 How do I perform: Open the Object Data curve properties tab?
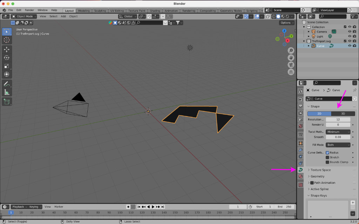pyautogui.click(x=300, y=170)
